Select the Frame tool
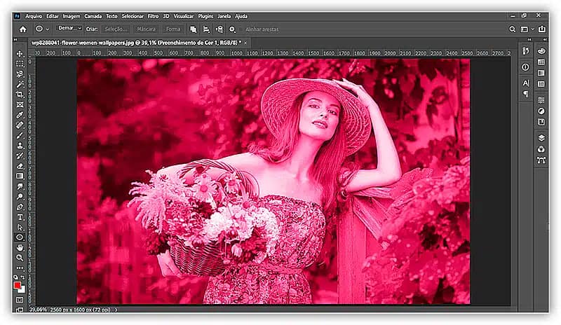The image size is (561, 325). click(x=20, y=105)
